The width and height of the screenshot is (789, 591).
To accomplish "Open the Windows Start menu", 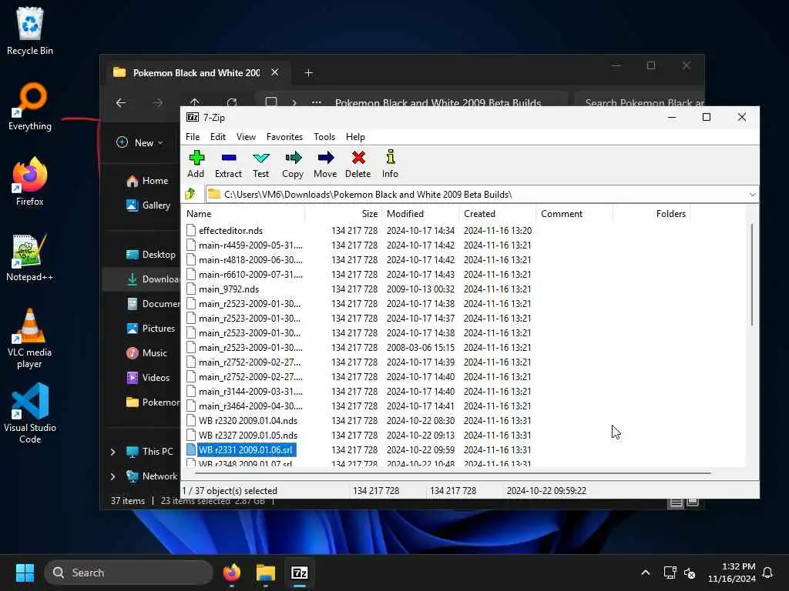I will coord(25,573).
